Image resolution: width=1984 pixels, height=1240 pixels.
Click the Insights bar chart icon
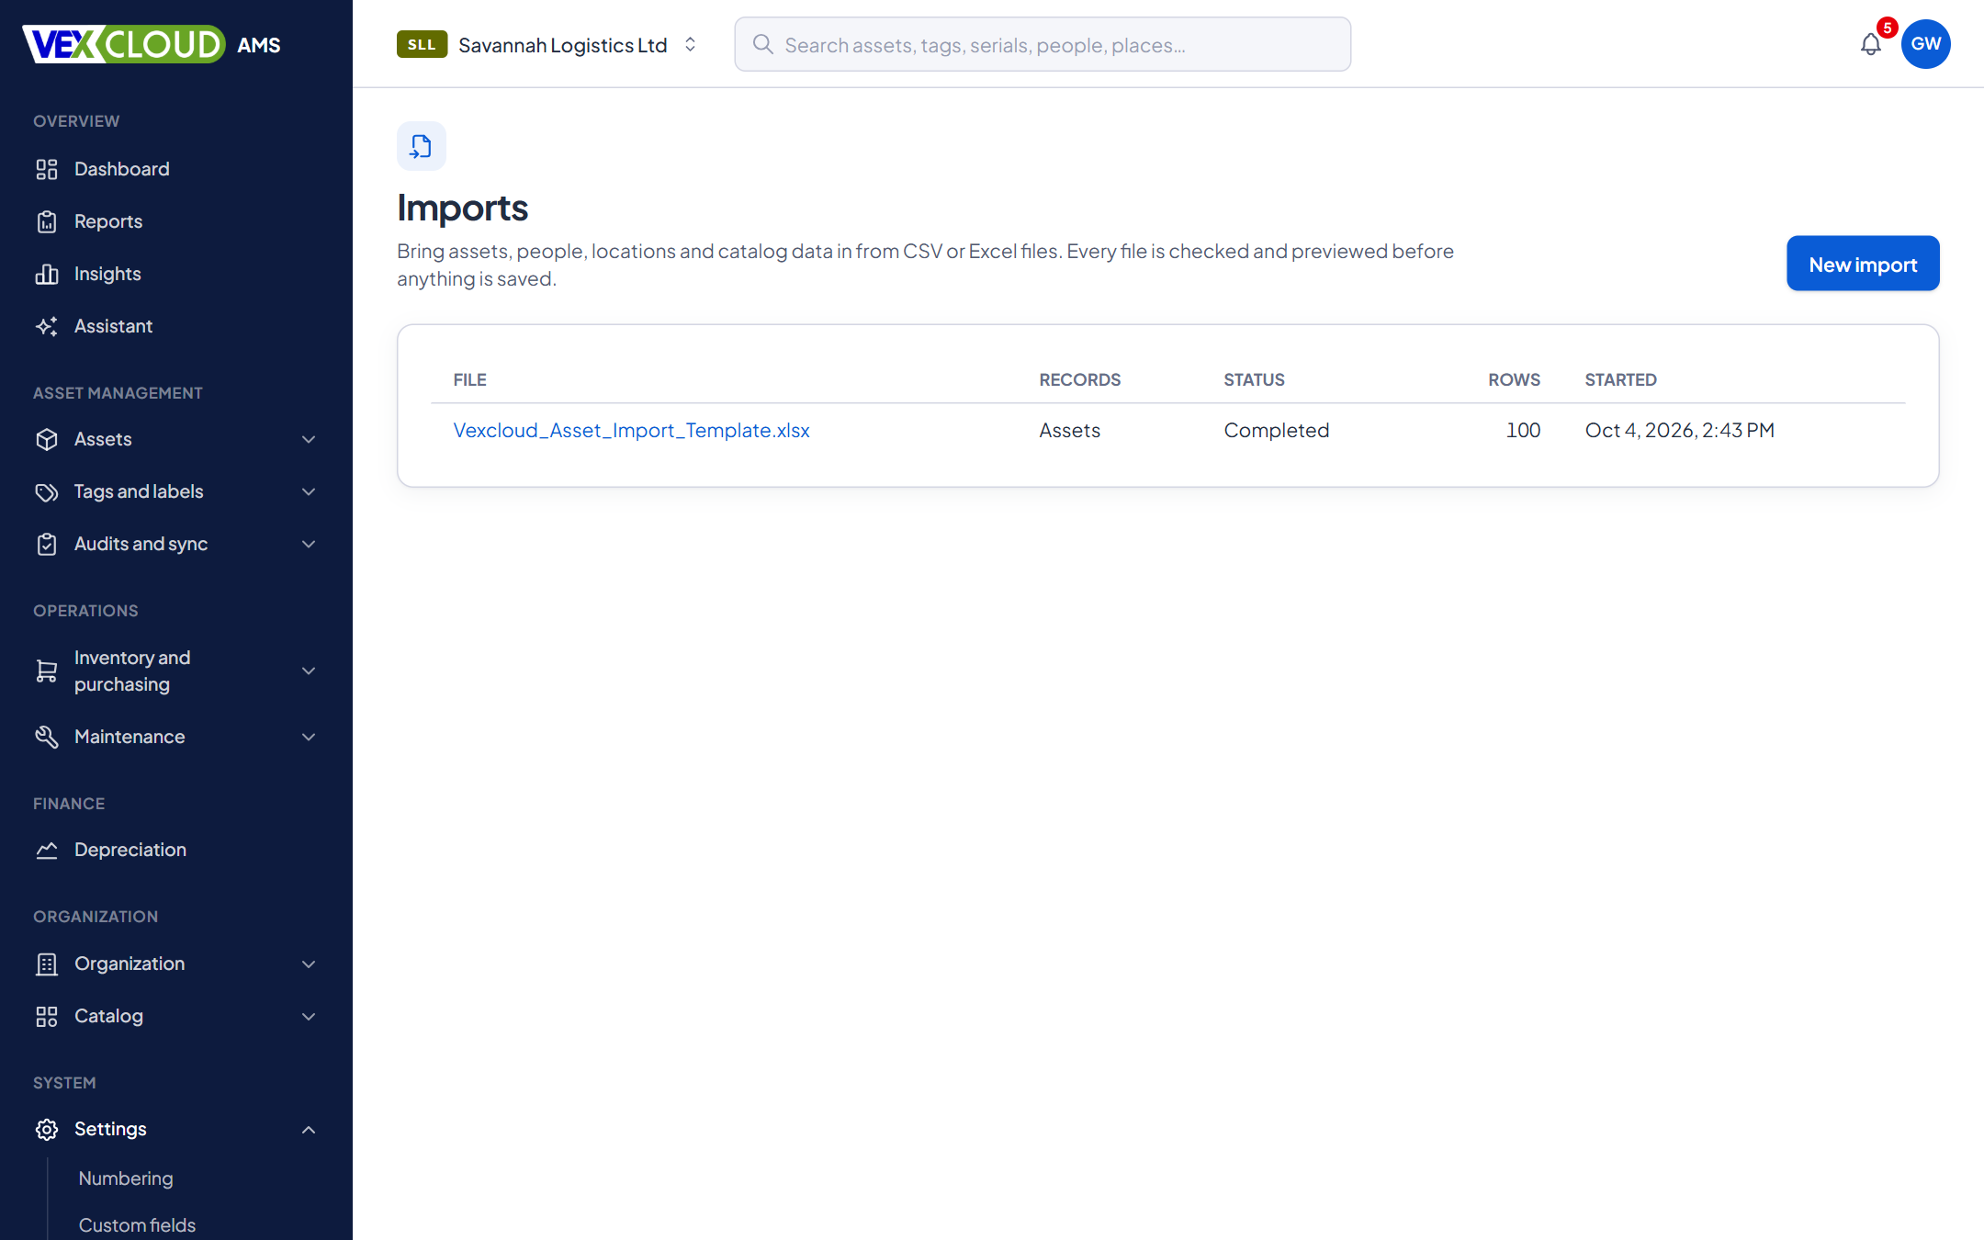click(x=47, y=274)
